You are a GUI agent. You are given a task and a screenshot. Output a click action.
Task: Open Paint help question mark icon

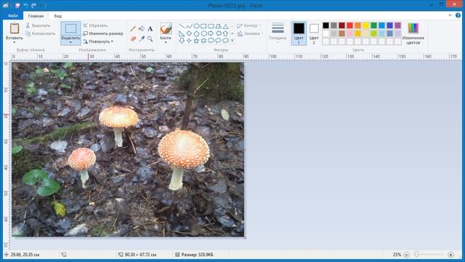pos(458,15)
